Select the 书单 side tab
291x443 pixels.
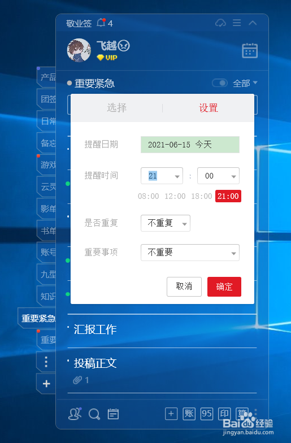tap(46, 231)
